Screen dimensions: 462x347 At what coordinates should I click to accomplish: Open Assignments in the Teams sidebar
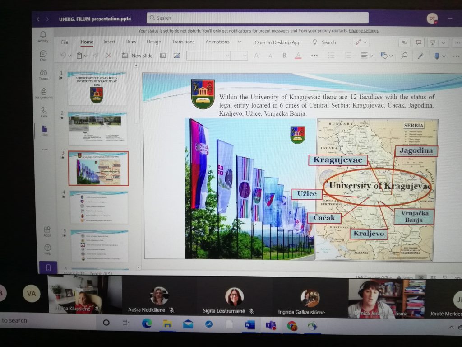[44, 93]
